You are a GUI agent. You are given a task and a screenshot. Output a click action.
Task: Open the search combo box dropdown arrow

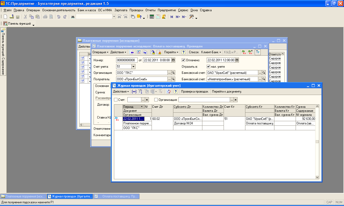(x=114, y=17)
